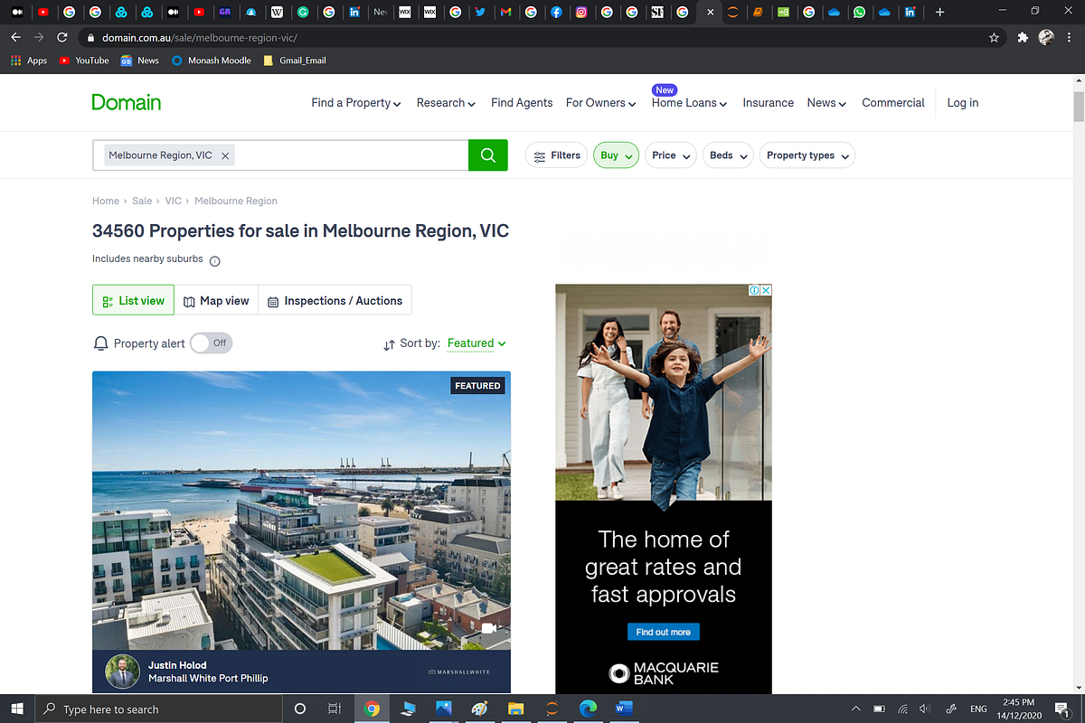This screenshot has width=1085, height=723.
Task: Switch to Map view
Action: point(216,300)
